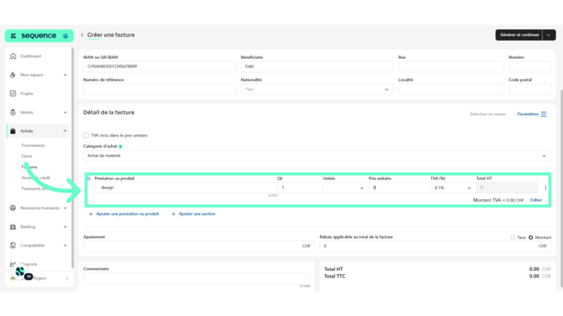The width and height of the screenshot is (563, 316).
Task: Click Ajouter une section link
Action: coord(196,214)
